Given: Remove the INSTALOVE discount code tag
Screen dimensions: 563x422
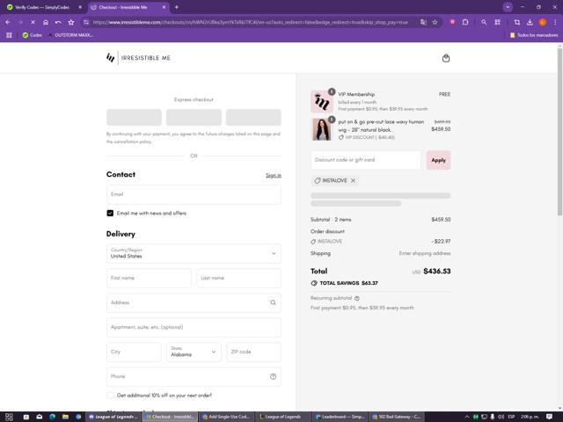Looking at the screenshot, I should (353, 180).
